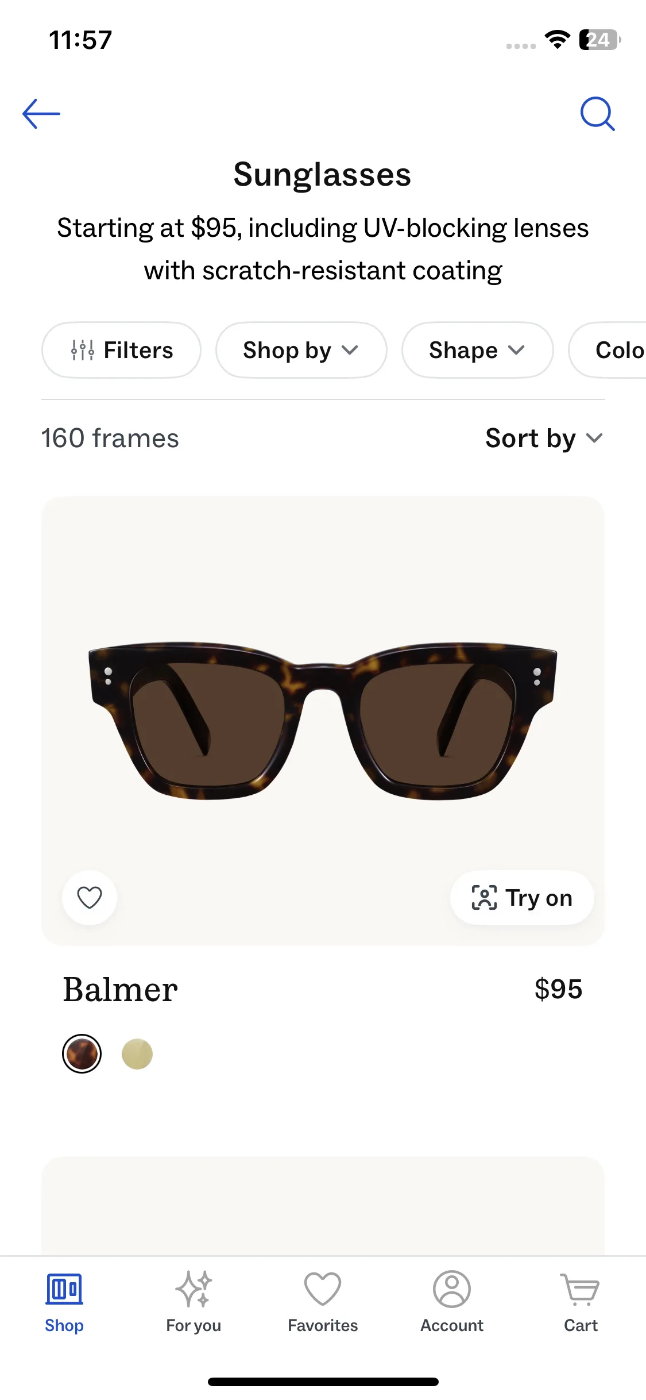
Task: Select the tortoise color swatch
Action: pos(82,1054)
